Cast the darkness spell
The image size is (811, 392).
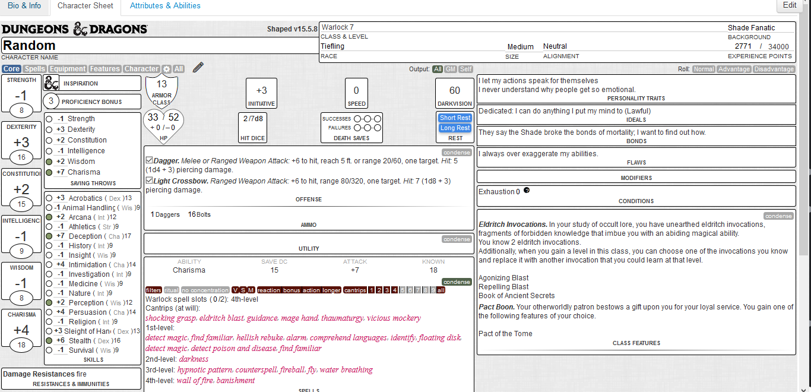[x=194, y=359]
